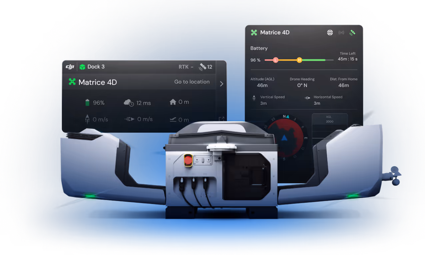The height and width of the screenshot is (255, 425).
Task: Click the home distance icon in Dock 3 panel
Action: click(173, 102)
